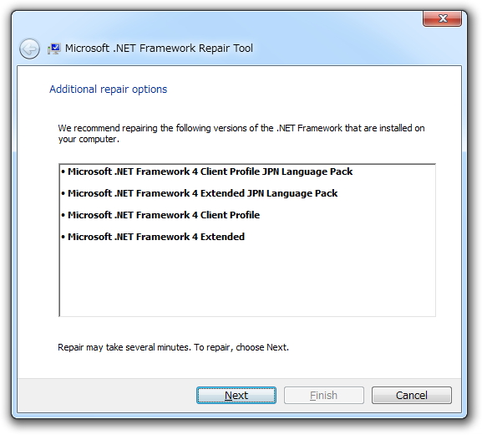Image resolution: width=482 pixels, height=435 pixels.
Task: Select "Microsoft .NET Framework 4 Client Profile JPN Language Pack"
Action: 207,171
